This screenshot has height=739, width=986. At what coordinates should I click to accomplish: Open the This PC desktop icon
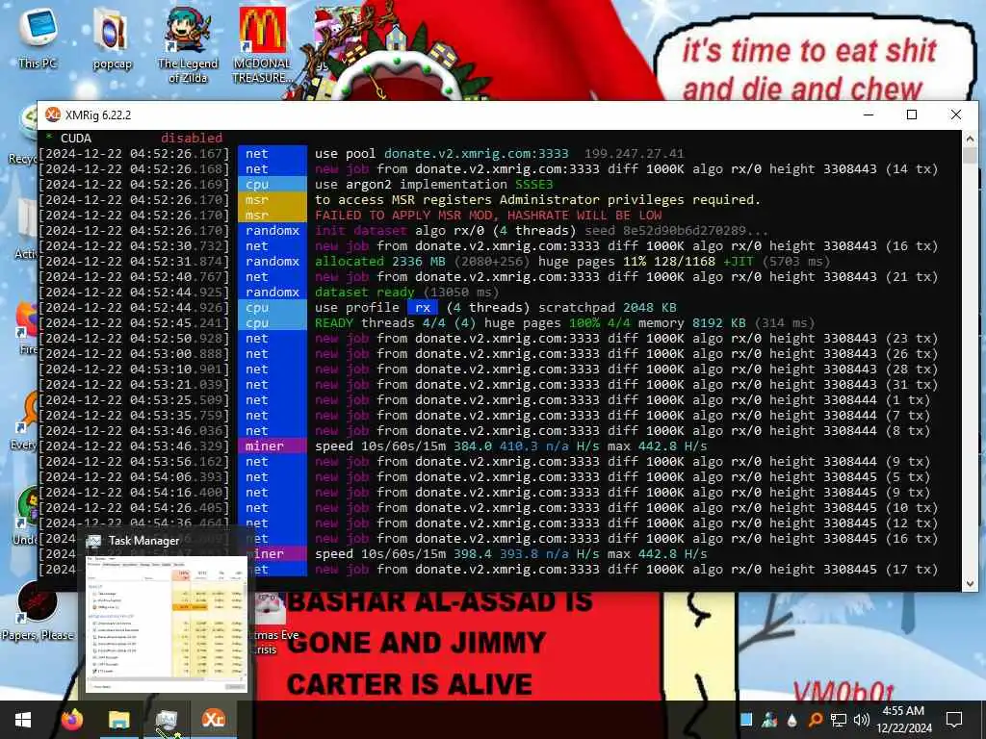tap(38, 38)
